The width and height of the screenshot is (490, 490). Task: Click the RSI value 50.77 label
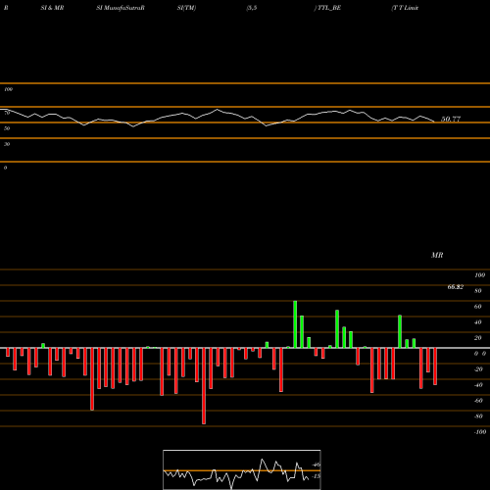coord(451,119)
